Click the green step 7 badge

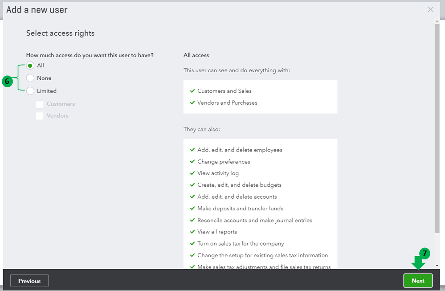click(x=425, y=254)
